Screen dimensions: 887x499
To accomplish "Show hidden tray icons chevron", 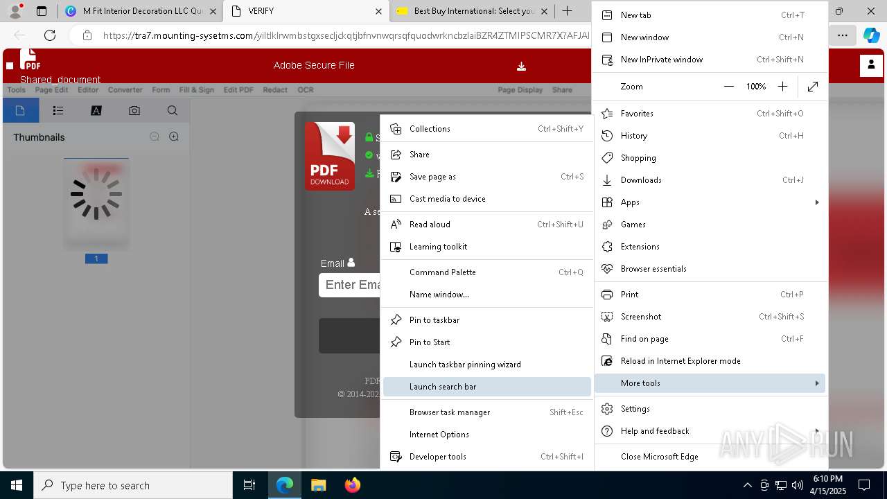I will (x=747, y=485).
